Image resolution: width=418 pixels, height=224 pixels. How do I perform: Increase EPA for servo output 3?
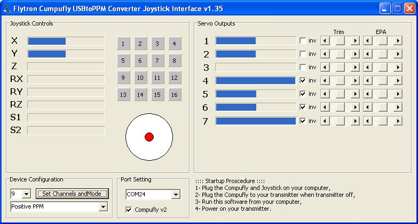point(398,67)
